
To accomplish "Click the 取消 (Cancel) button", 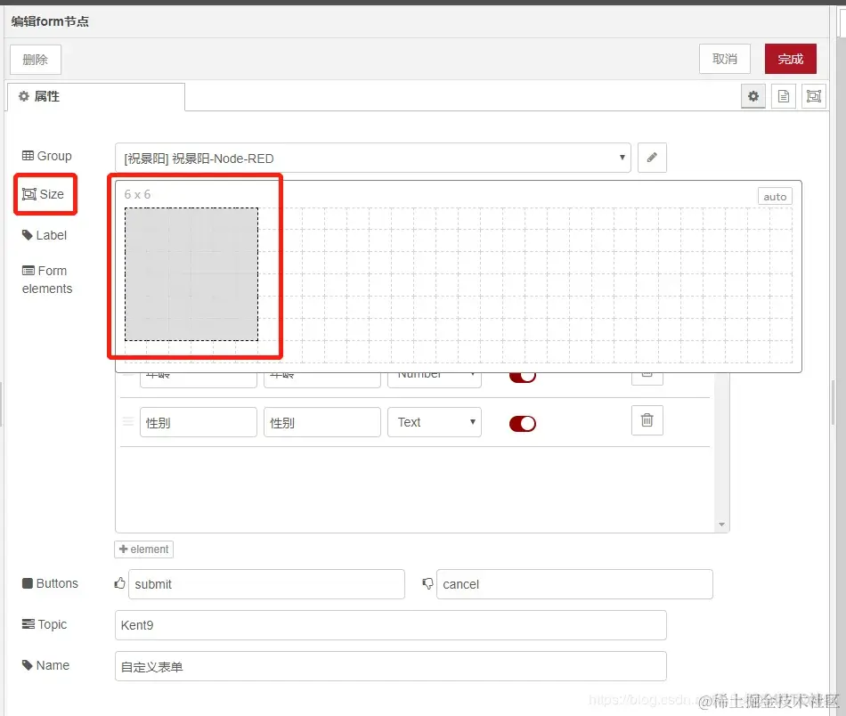I will (x=725, y=59).
